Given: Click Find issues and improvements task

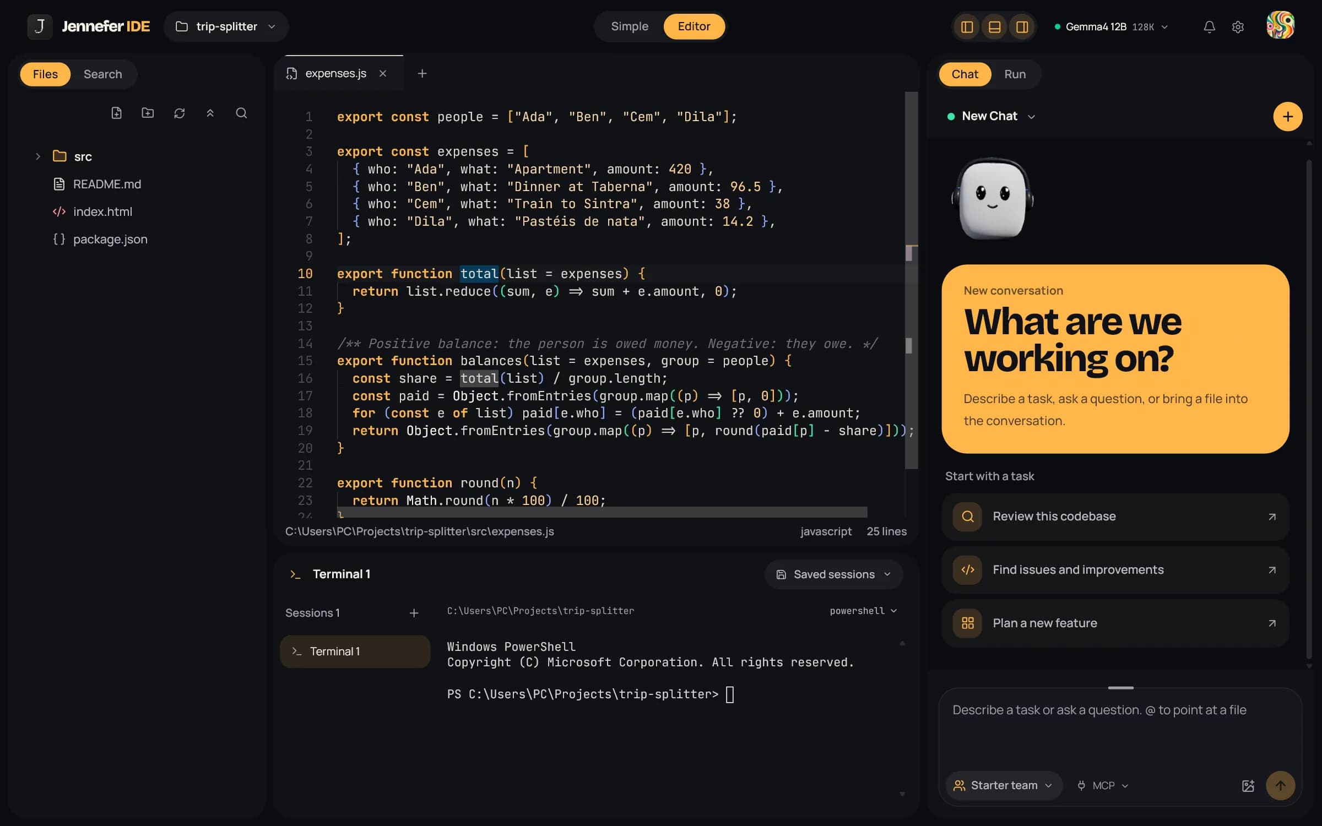Looking at the screenshot, I should 1115,570.
